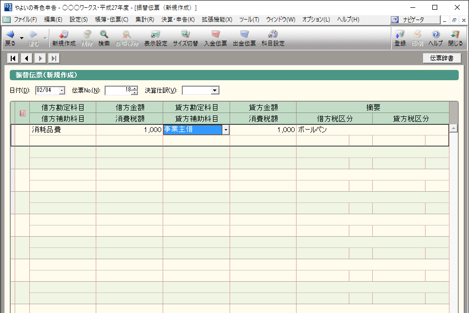Screen dimensions: 469x313
Task: Click the 印刷 printer icon
Action: [x=417, y=34]
